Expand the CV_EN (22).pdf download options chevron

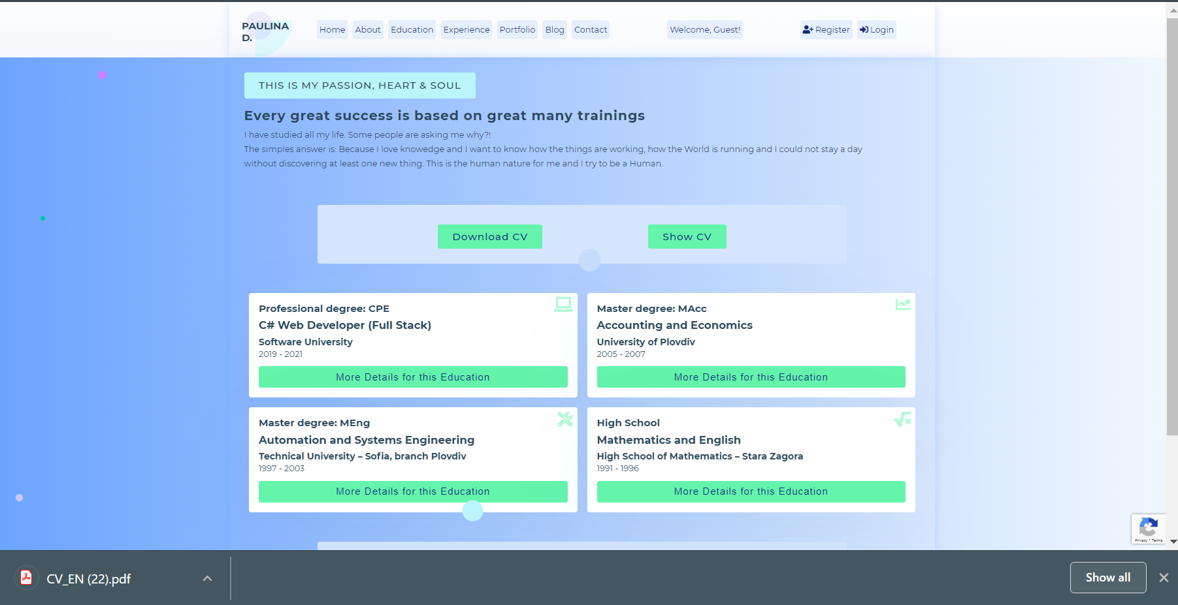(207, 578)
